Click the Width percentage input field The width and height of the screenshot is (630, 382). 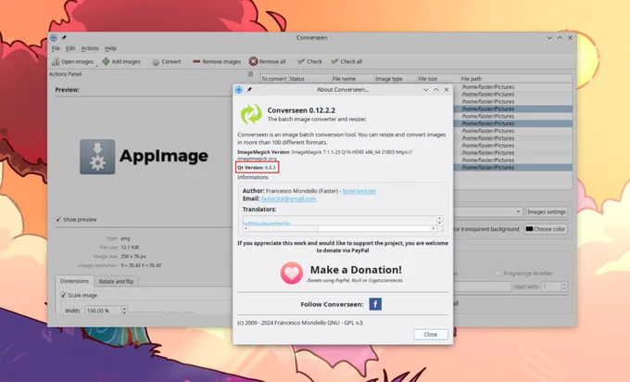pyautogui.click(x=103, y=311)
